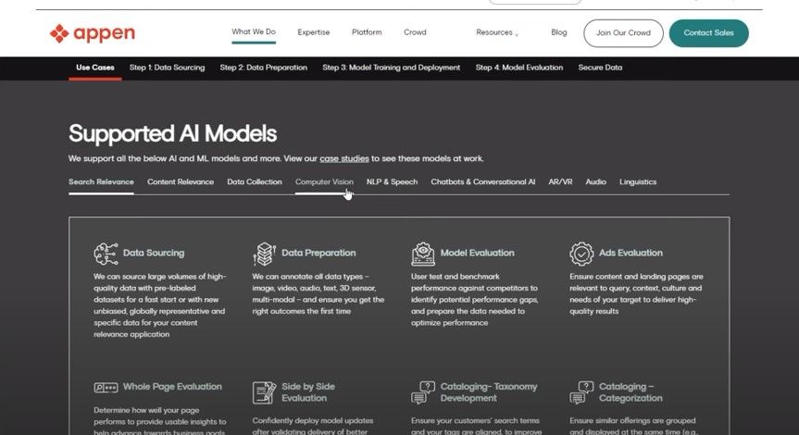Viewport: 799px width, 435px height.
Task: Open the Platform menu
Action: tap(367, 32)
